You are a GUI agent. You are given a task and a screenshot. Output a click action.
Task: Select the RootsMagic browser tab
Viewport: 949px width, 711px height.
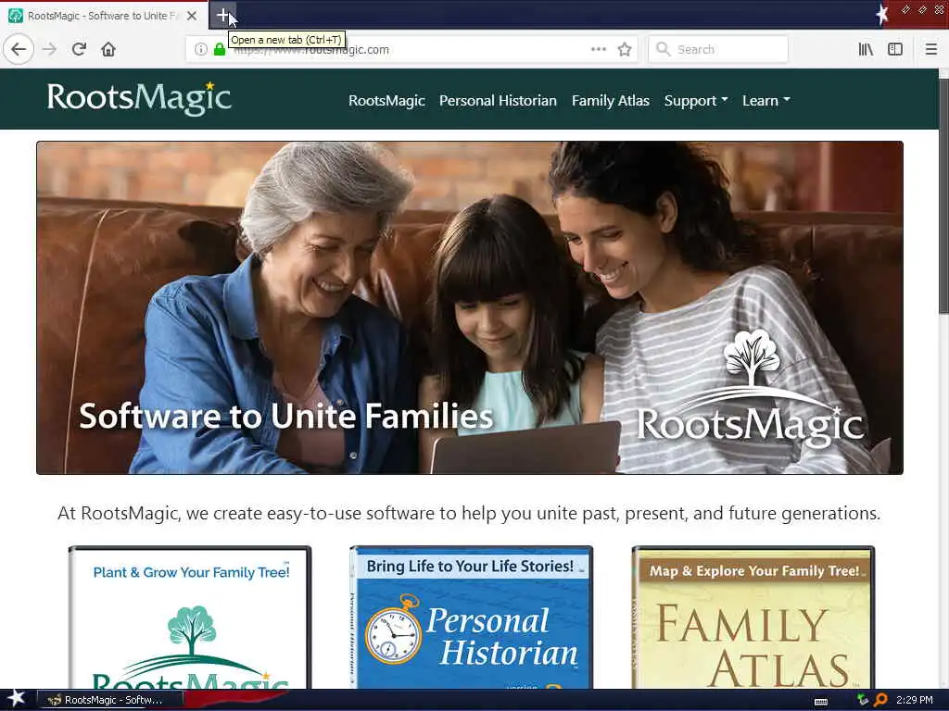103,16
